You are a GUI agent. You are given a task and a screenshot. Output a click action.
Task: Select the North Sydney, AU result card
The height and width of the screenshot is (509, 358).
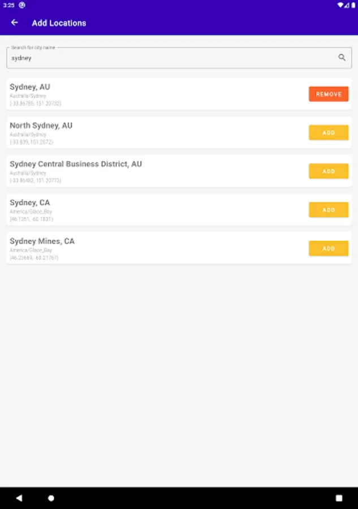(179, 133)
